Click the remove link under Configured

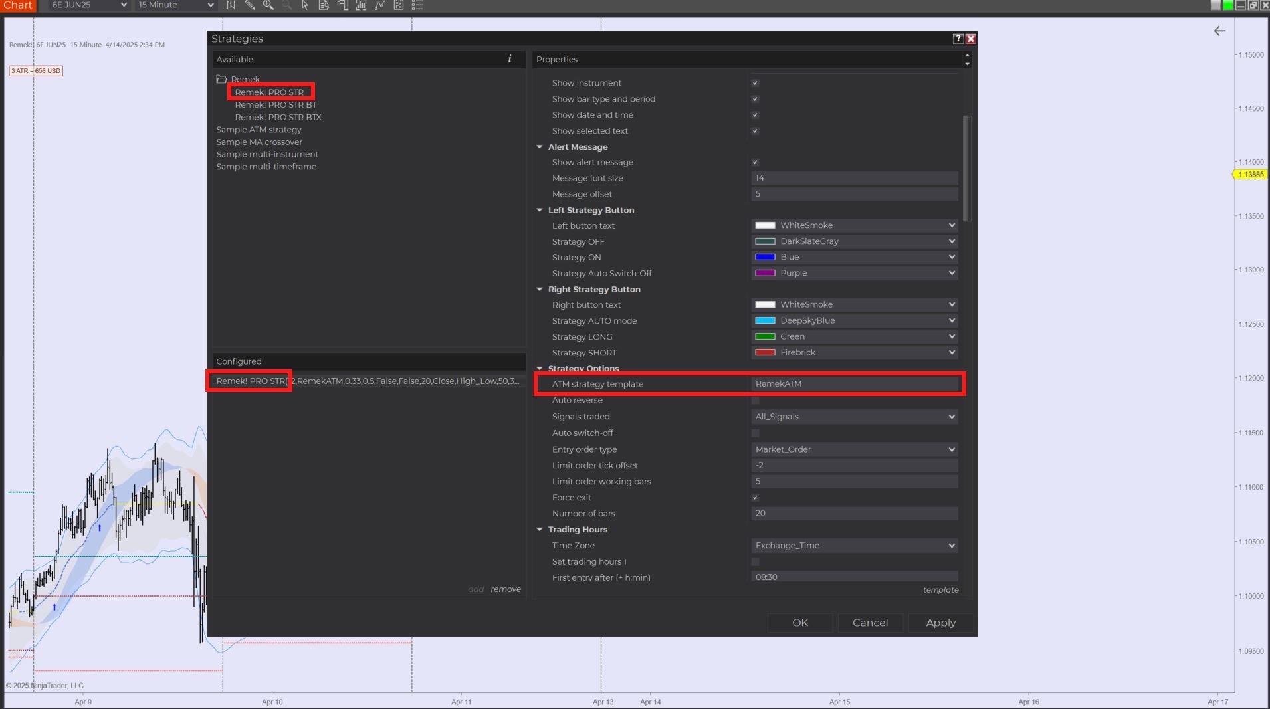pyautogui.click(x=506, y=589)
